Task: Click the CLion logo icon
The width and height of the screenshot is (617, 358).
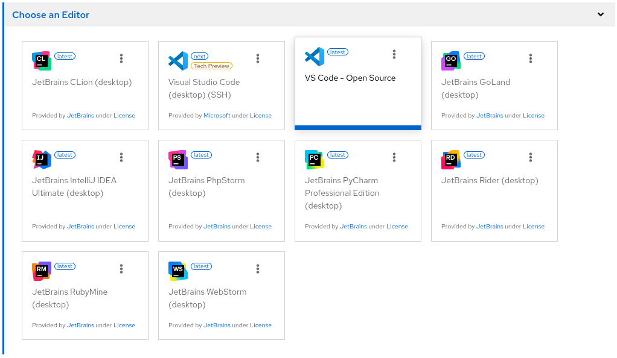Action: tap(42, 61)
